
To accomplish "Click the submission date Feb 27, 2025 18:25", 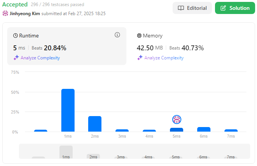I will pyautogui.click(x=87, y=14).
